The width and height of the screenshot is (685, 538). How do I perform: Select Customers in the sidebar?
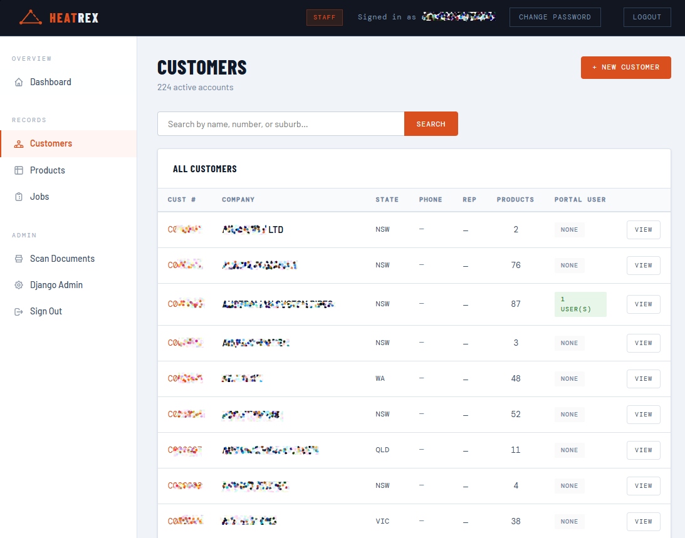click(68, 143)
